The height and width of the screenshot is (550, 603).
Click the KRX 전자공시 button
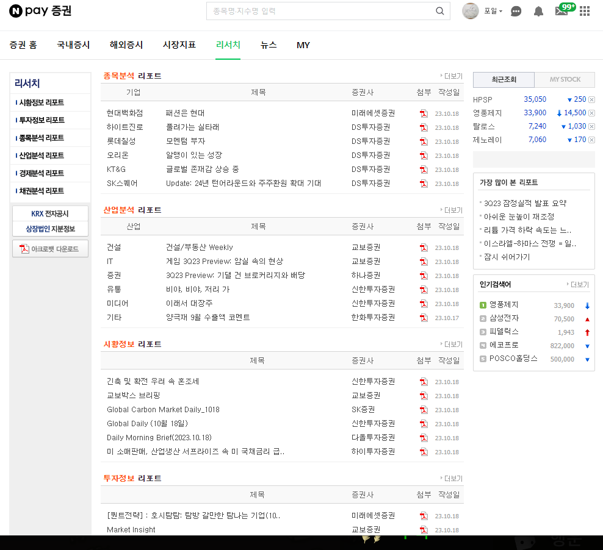click(x=51, y=213)
